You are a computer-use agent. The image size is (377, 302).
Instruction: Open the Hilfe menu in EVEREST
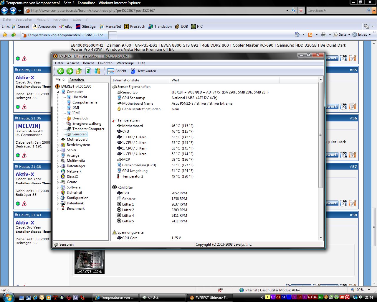click(x=142, y=63)
